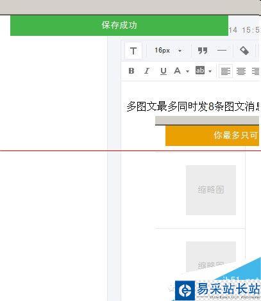261x301 pixels.
Task: Apply the ab background highlight color
Action: tap(200, 70)
